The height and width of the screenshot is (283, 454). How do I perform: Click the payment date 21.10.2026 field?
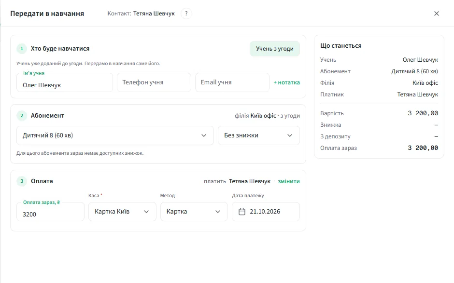(x=266, y=212)
